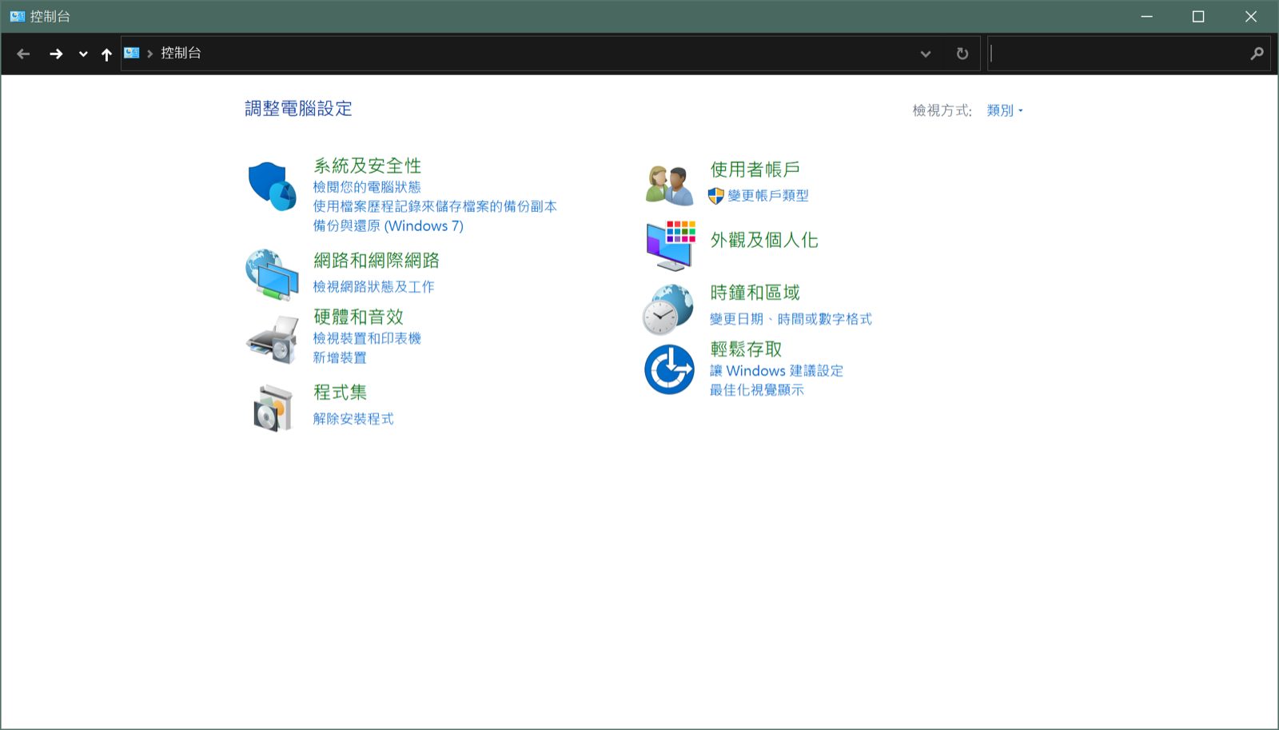Open the Clock and Region globe clock icon
Image resolution: width=1279 pixels, height=730 pixels.
point(668,309)
